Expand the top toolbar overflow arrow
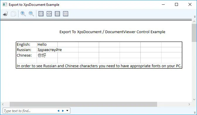Image resolution: width=197 pixels, height=115 pixels. [x=195, y=17]
